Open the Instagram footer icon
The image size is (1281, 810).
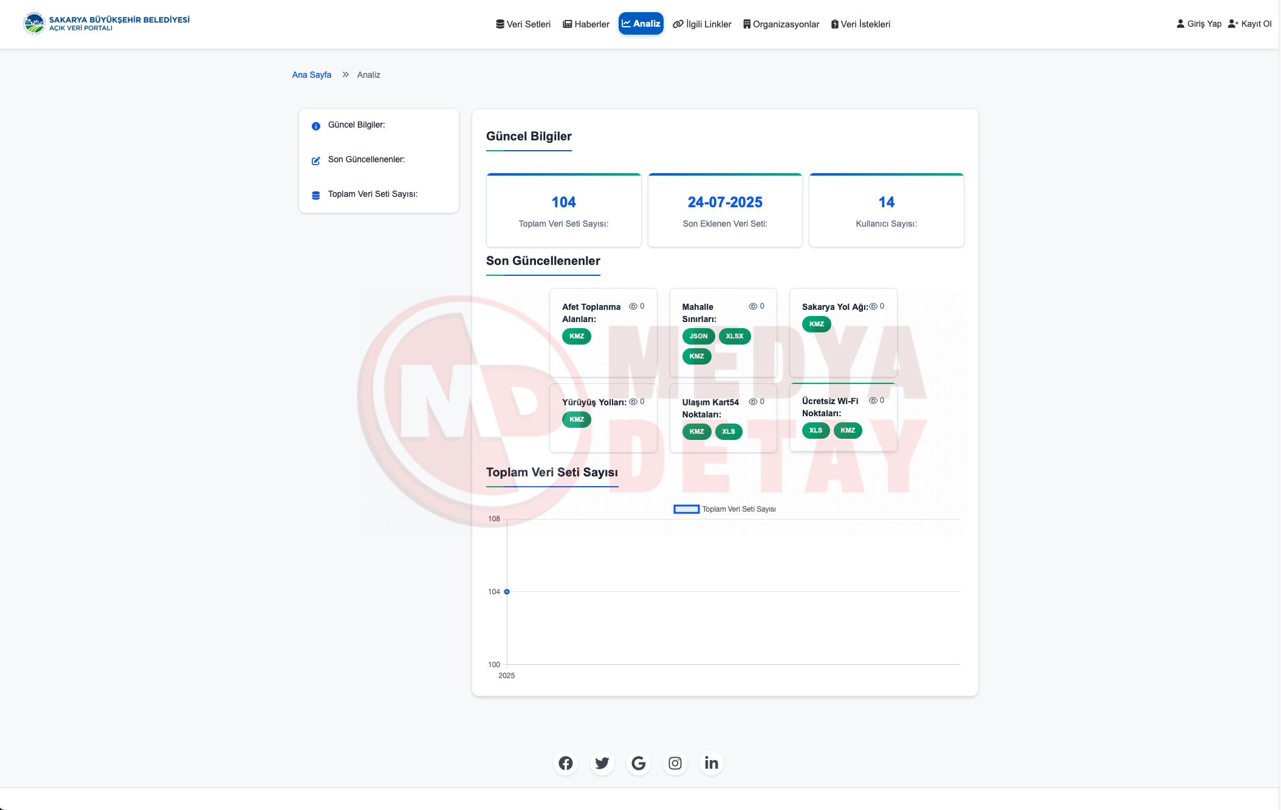pyautogui.click(x=675, y=763)
